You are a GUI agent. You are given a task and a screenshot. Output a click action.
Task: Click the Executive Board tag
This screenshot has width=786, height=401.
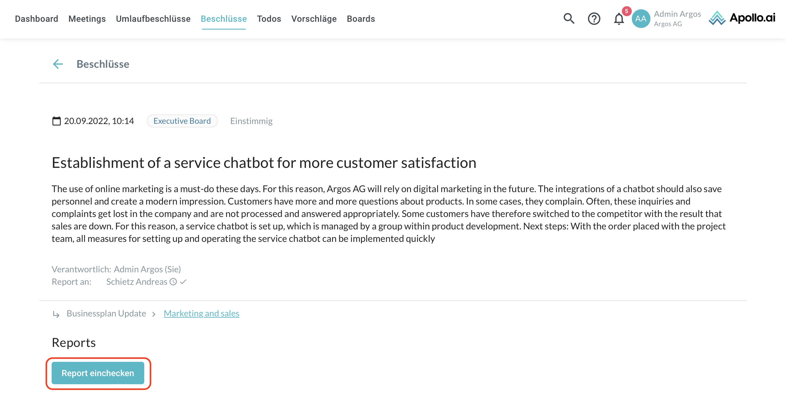point(182,121)
